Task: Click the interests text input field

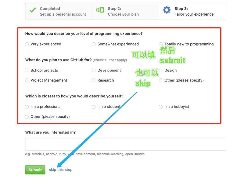Action: (x=125, y=144)
